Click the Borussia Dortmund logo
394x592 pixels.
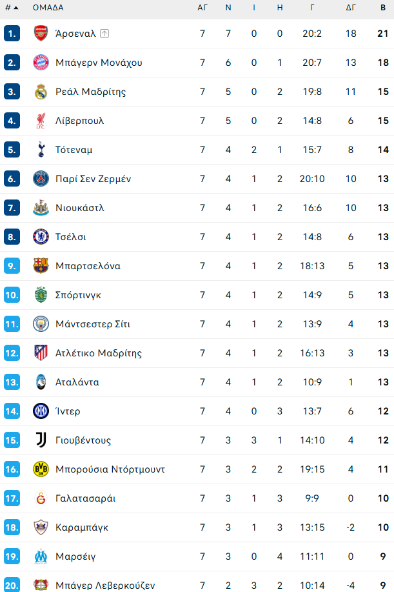[40, 469]
